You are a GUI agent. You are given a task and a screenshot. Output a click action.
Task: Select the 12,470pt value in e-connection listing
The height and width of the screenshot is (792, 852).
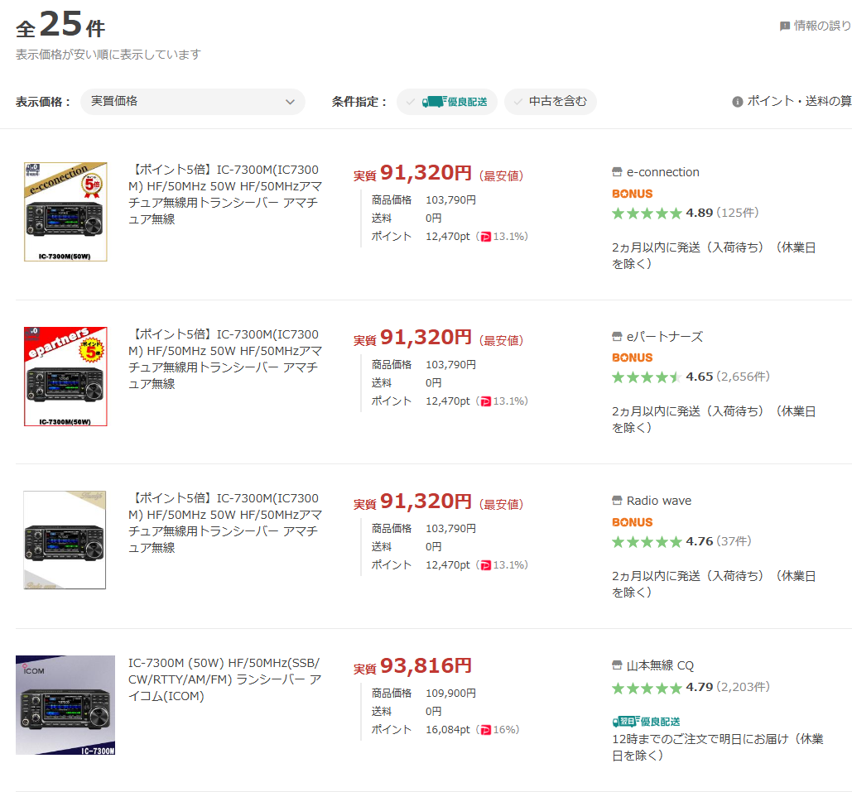pyautogui.click(x=448, y=237)
